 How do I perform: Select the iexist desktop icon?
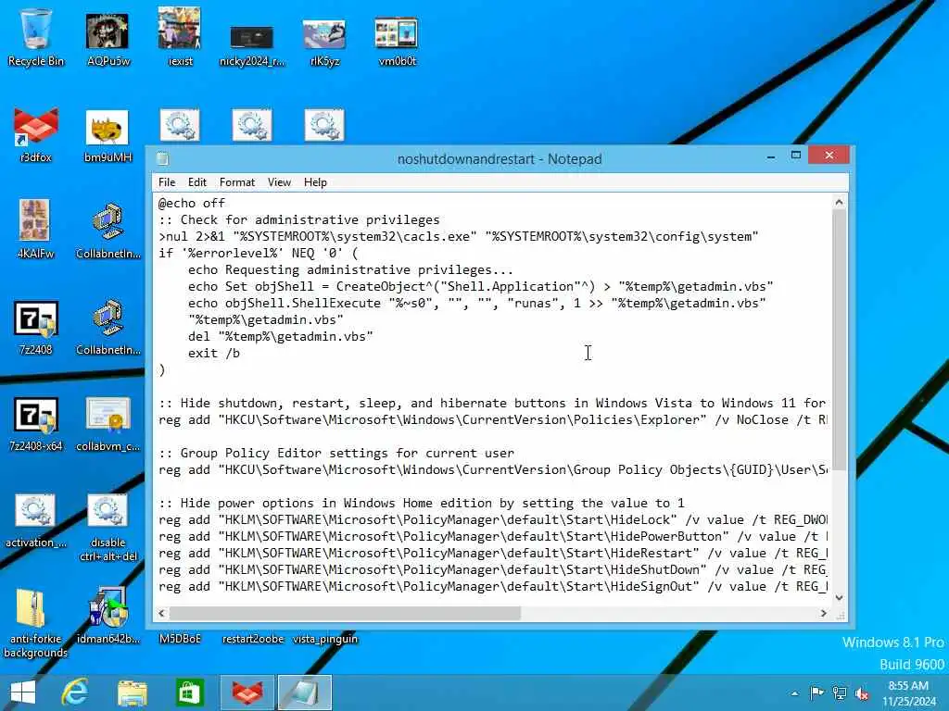[180, 36]
